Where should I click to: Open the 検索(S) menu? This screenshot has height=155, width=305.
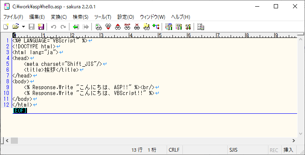coord(80,17)
